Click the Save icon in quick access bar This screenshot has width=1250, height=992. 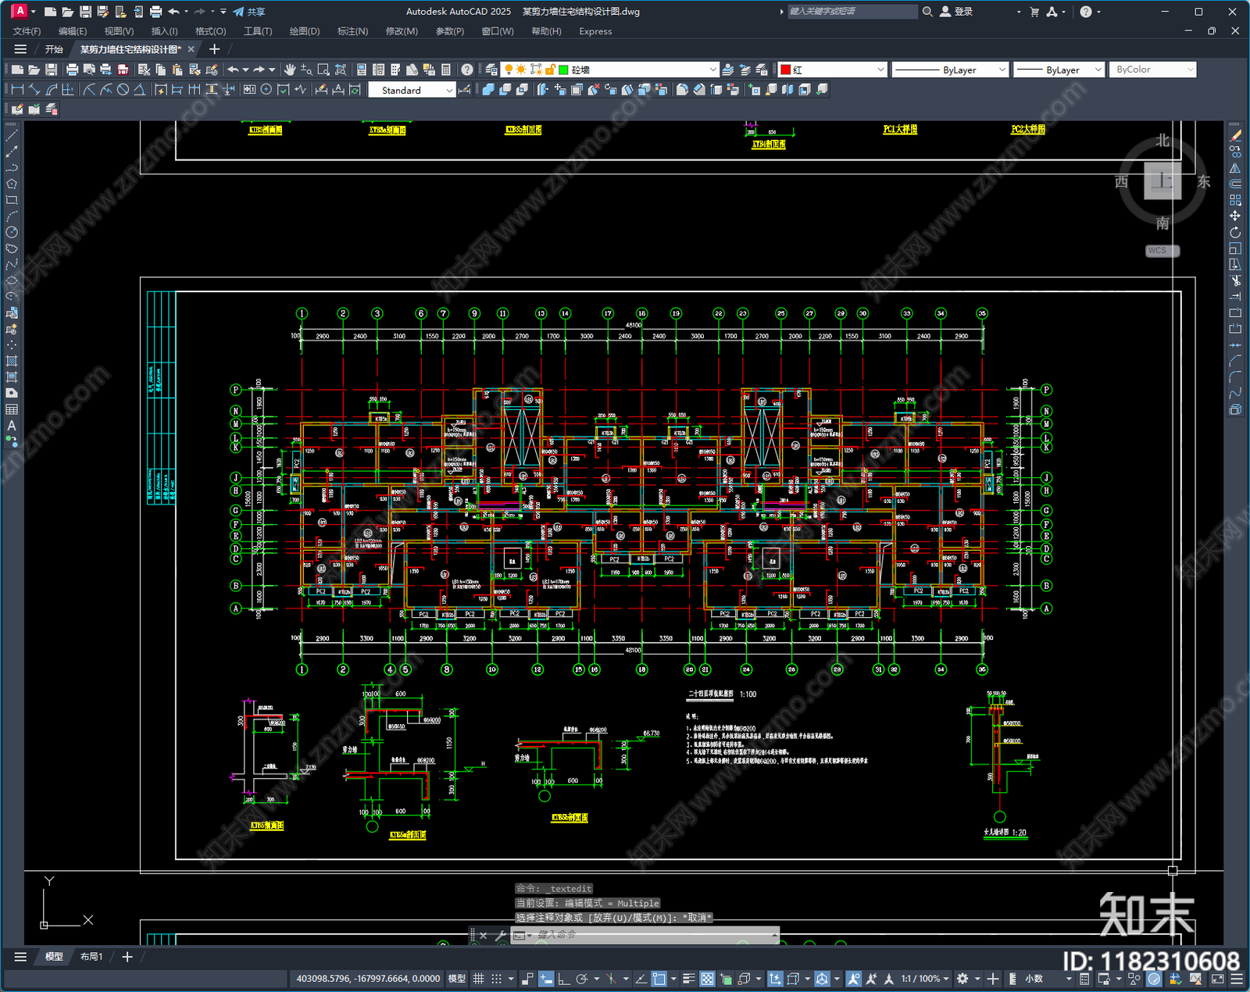coord(85,12)
